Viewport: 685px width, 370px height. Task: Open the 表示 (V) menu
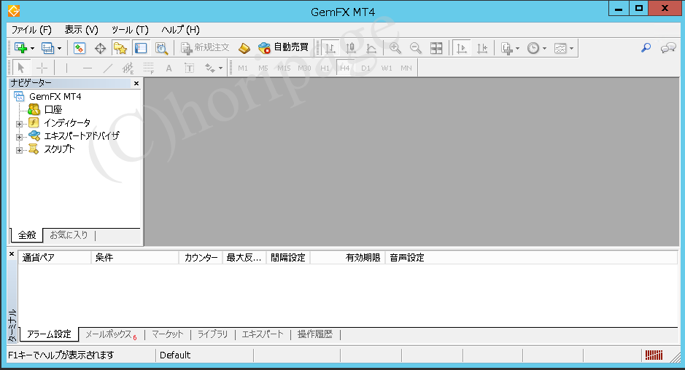coord(82,30)
